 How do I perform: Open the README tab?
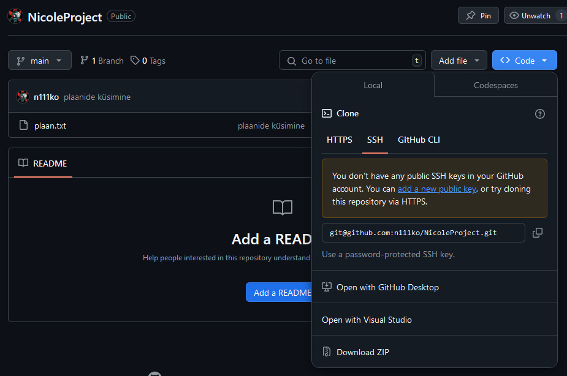(43, 164)
